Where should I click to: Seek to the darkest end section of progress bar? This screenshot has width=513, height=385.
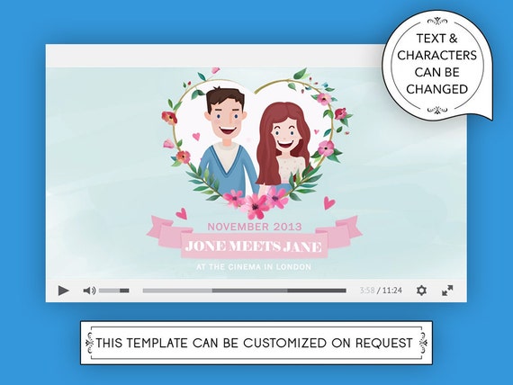pos(317,291)
